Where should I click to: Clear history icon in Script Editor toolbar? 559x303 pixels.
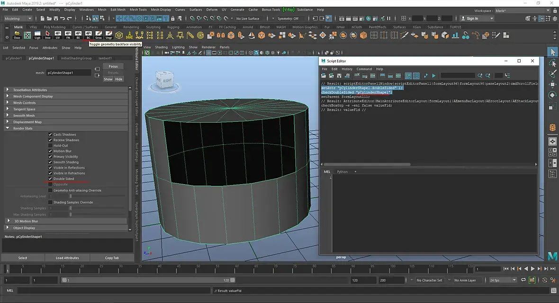pyautogui.click(x=357, y=76)
